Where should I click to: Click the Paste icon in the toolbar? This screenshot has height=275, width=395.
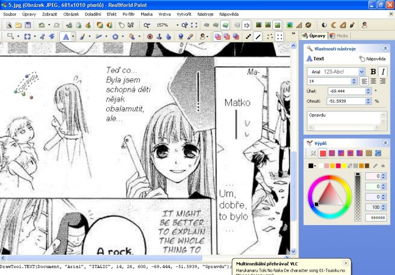pyautogui.click(x=88, y=25)
